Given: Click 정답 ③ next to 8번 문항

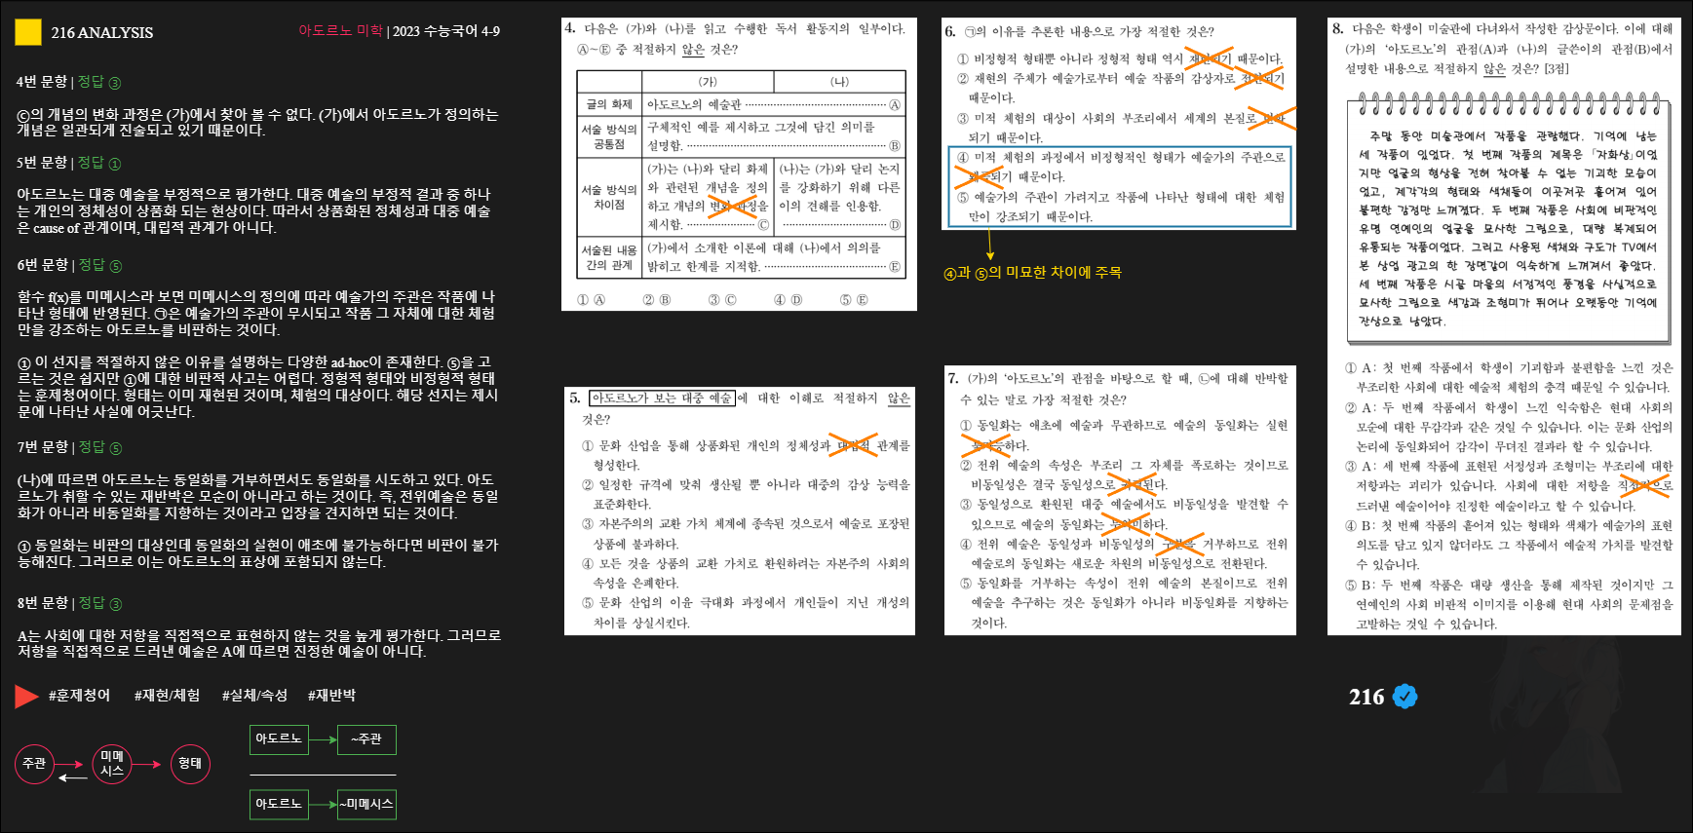Looking at the screenshot, I should (100, 603).
